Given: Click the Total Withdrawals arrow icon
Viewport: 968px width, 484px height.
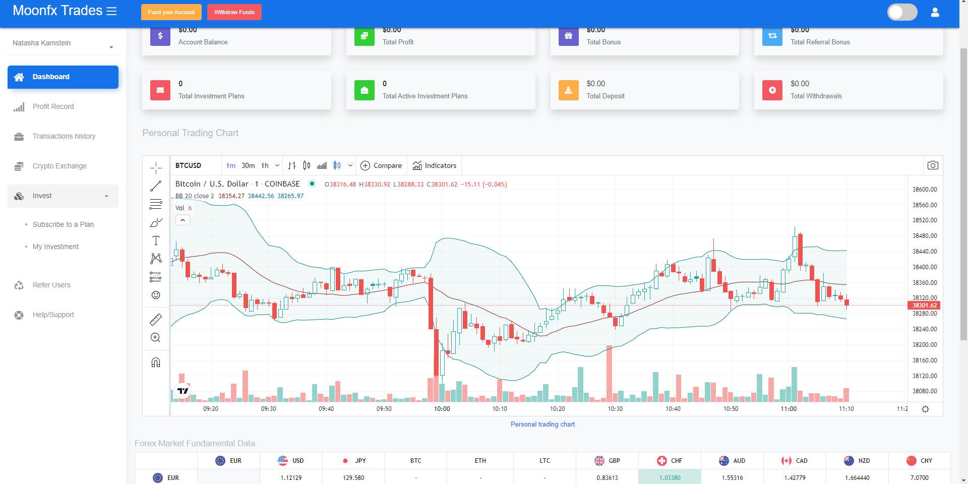Looking at the screenshot, I should pyautogui.click(x=772, y=90).
